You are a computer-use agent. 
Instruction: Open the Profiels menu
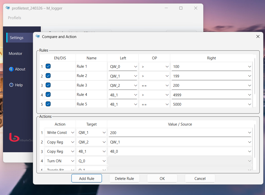15,18
